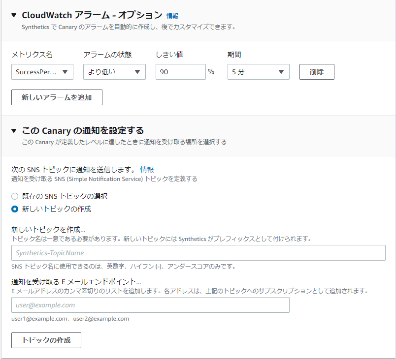Click the user@example.com email input field
The height and width of the screenshot is (359, 396).
150,305
